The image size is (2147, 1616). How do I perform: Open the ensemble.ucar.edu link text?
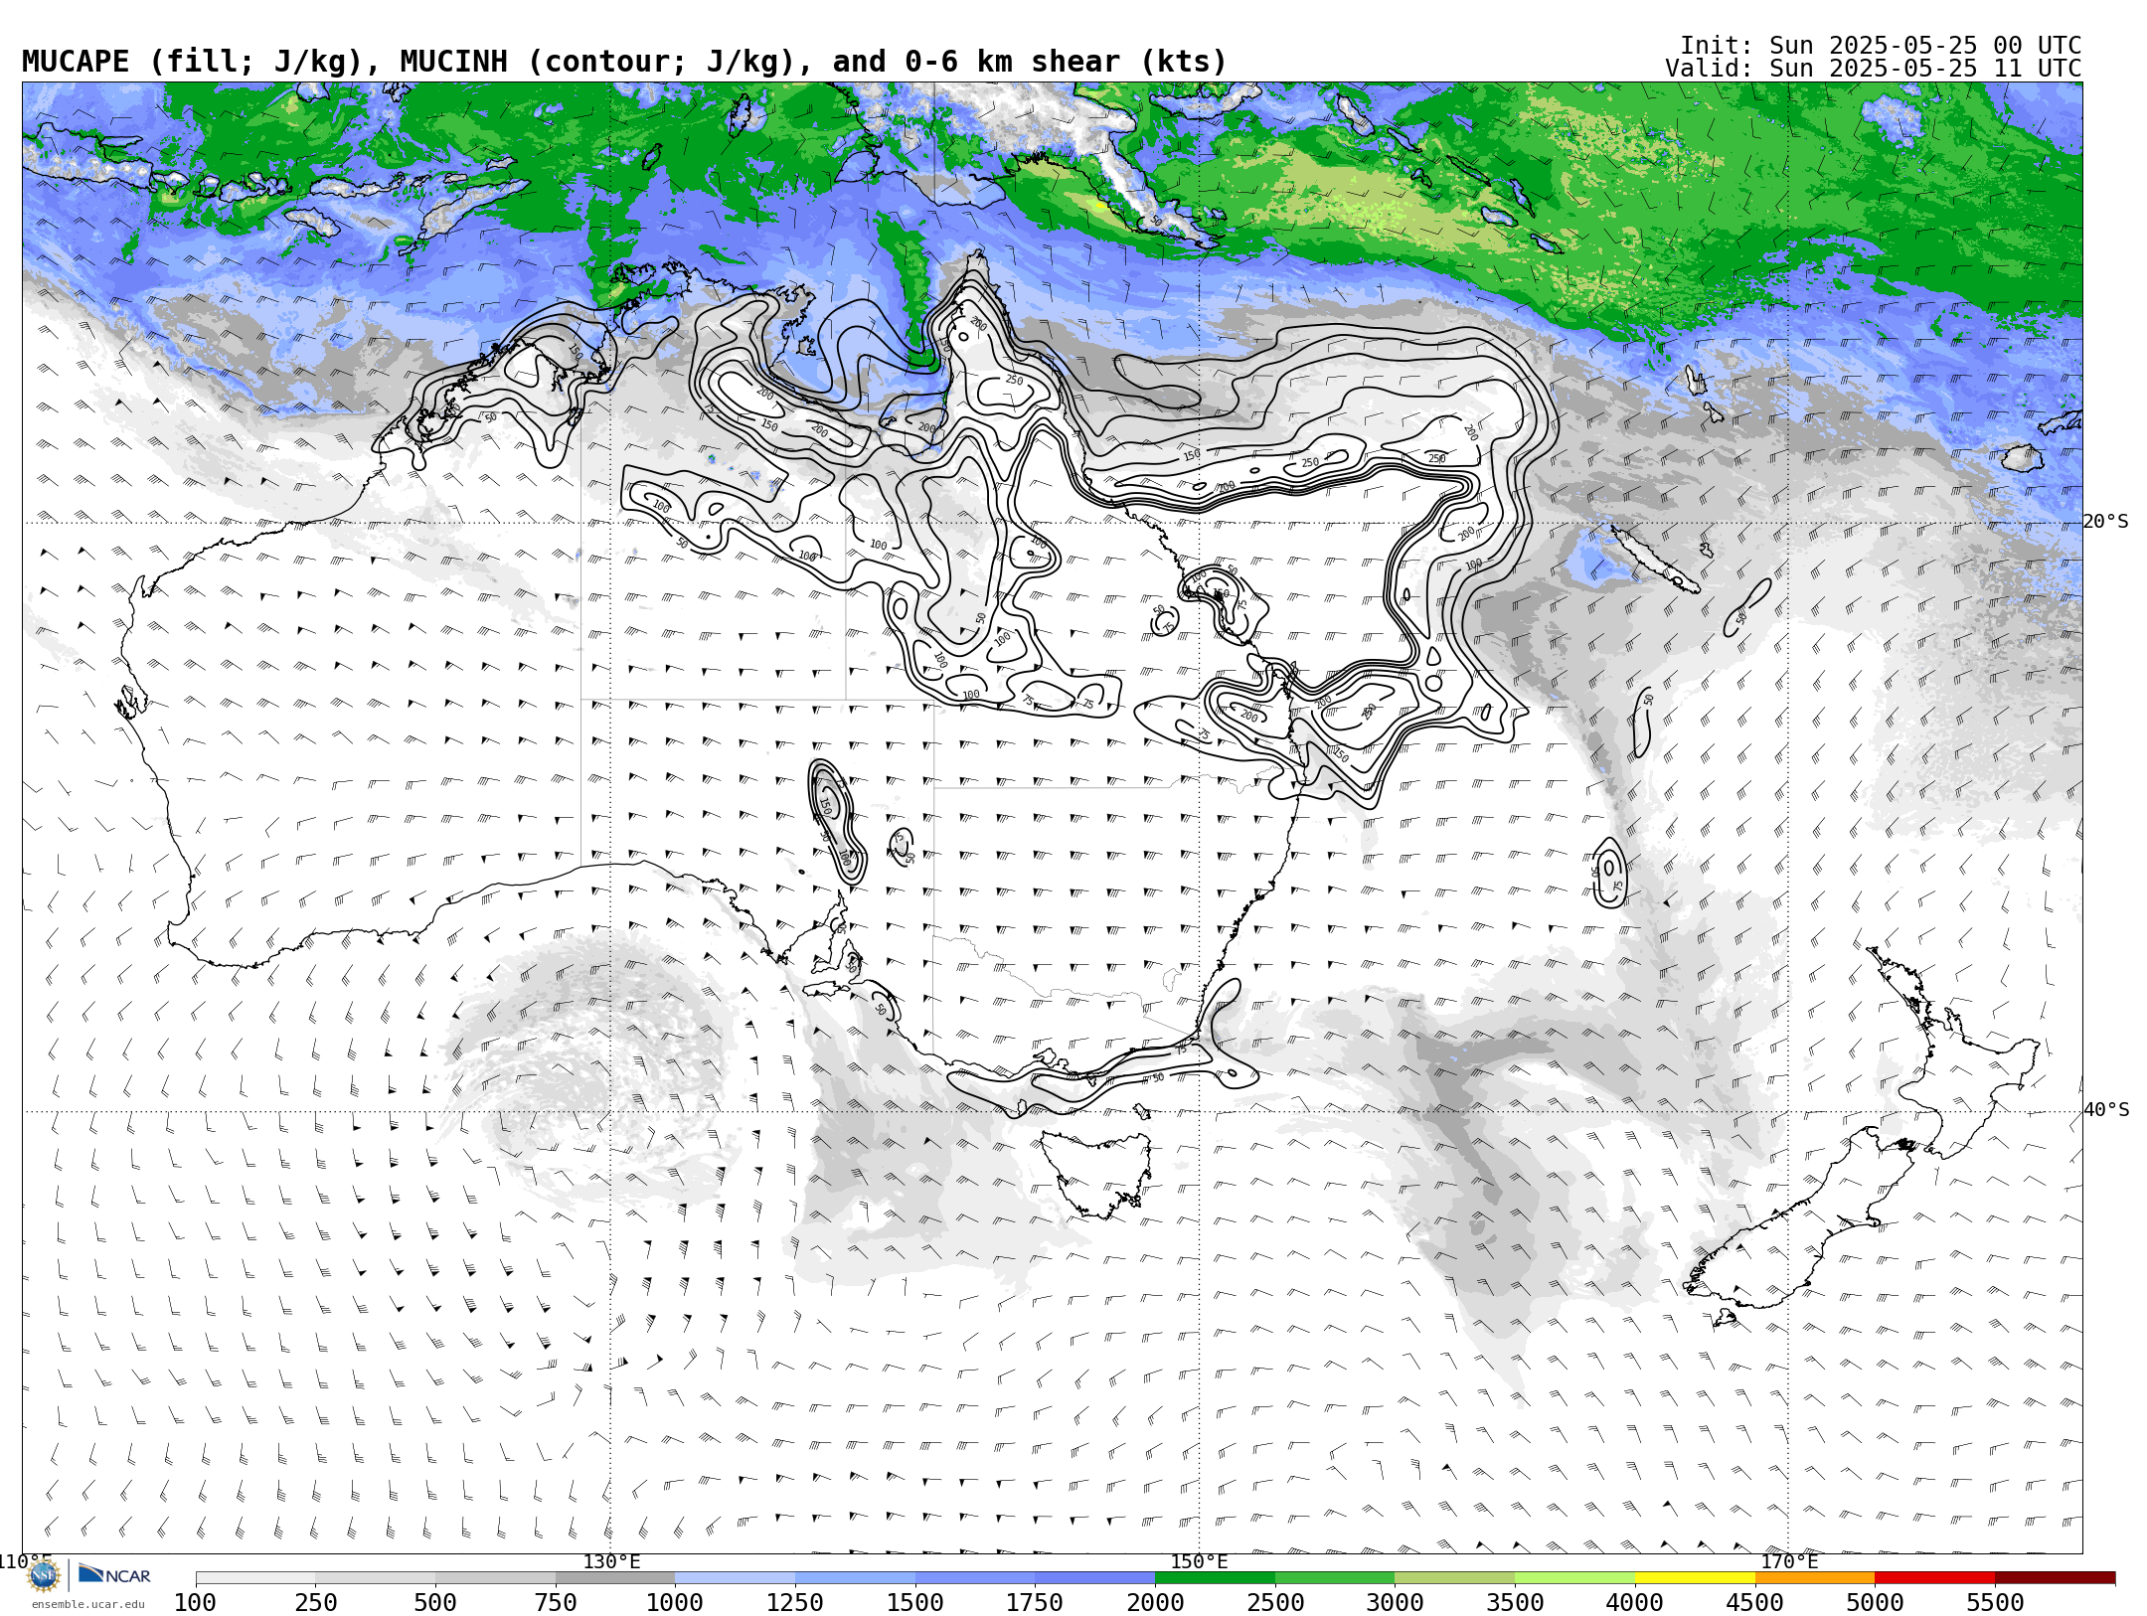coord(87,1604)
